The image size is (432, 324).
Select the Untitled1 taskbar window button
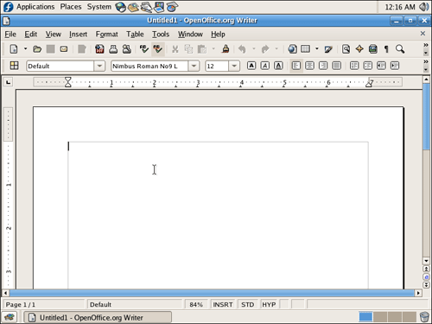pyautogui.click(x=98, y=318)
